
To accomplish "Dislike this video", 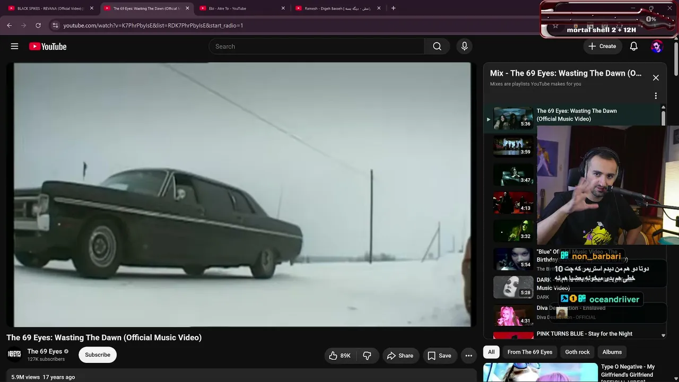I will point(367,355).
